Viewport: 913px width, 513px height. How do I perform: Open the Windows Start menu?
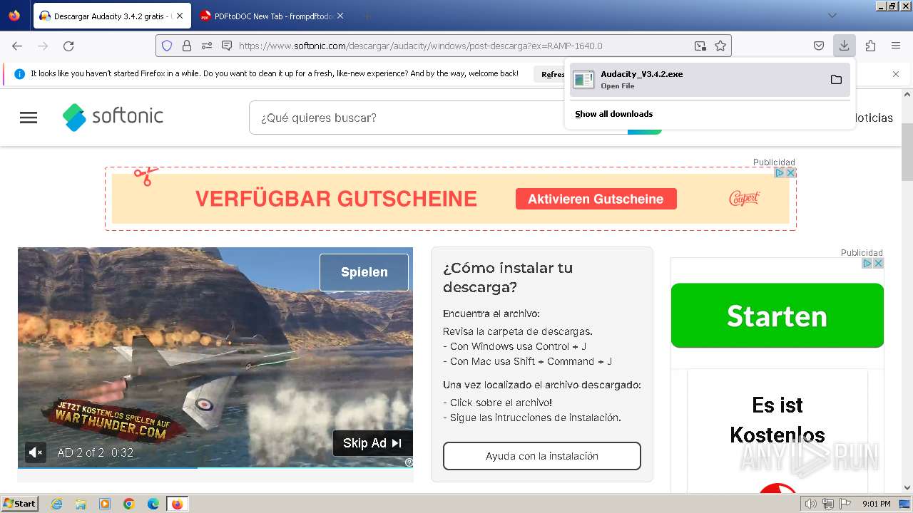pyautogui.click(x=19, y=504)
